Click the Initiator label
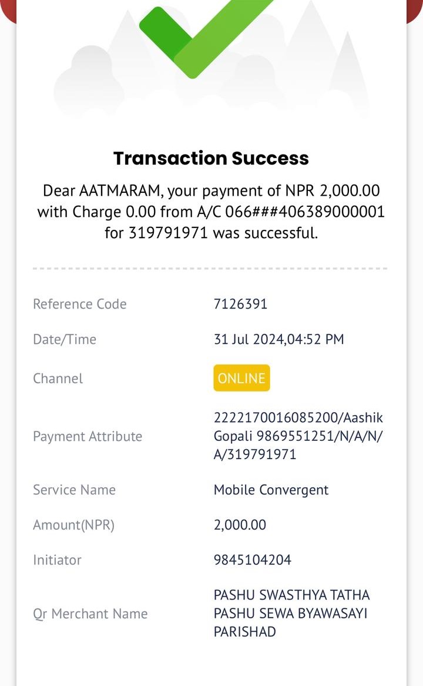The width and height of the screenshot is (423, 686). click(x=58, y=560)
